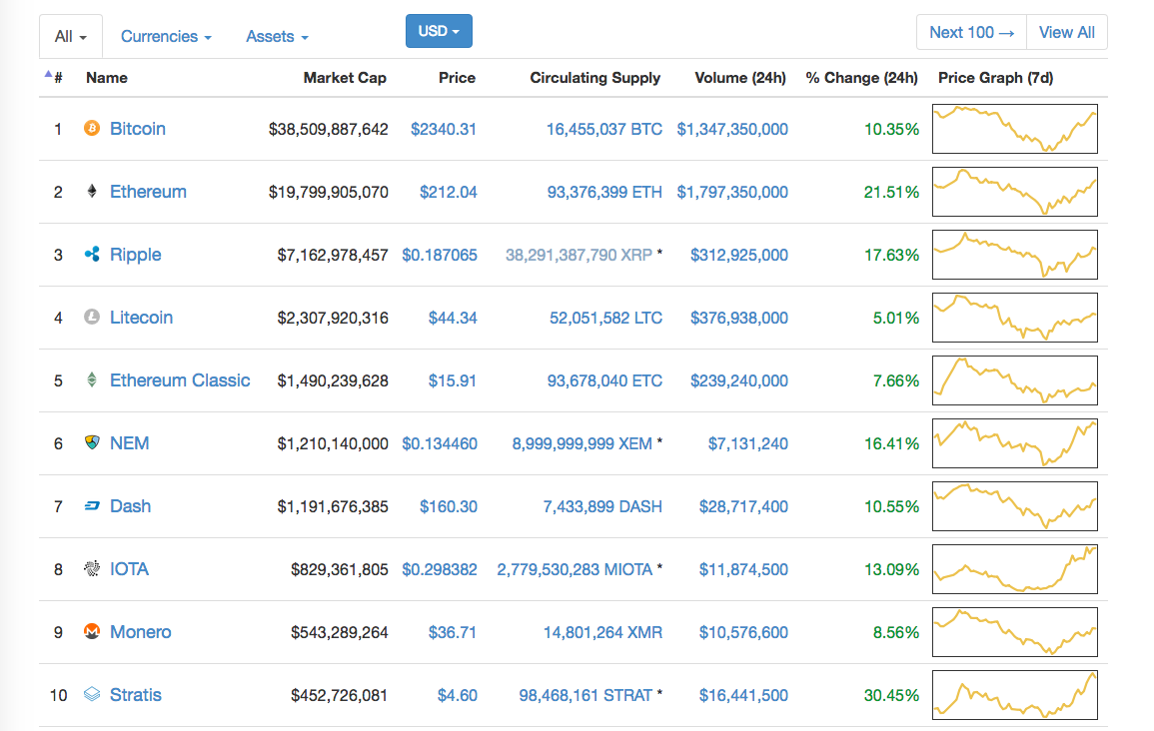This screenshot has height=731, width=1154.
Task: Open the NEM coin page link
Action: pyautogui.click(x=130, y=442)
